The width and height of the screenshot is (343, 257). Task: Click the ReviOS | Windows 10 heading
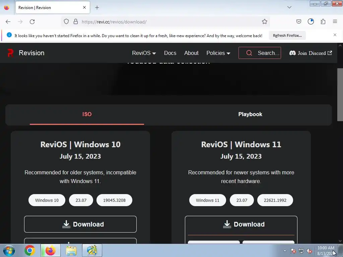(80, 145)
